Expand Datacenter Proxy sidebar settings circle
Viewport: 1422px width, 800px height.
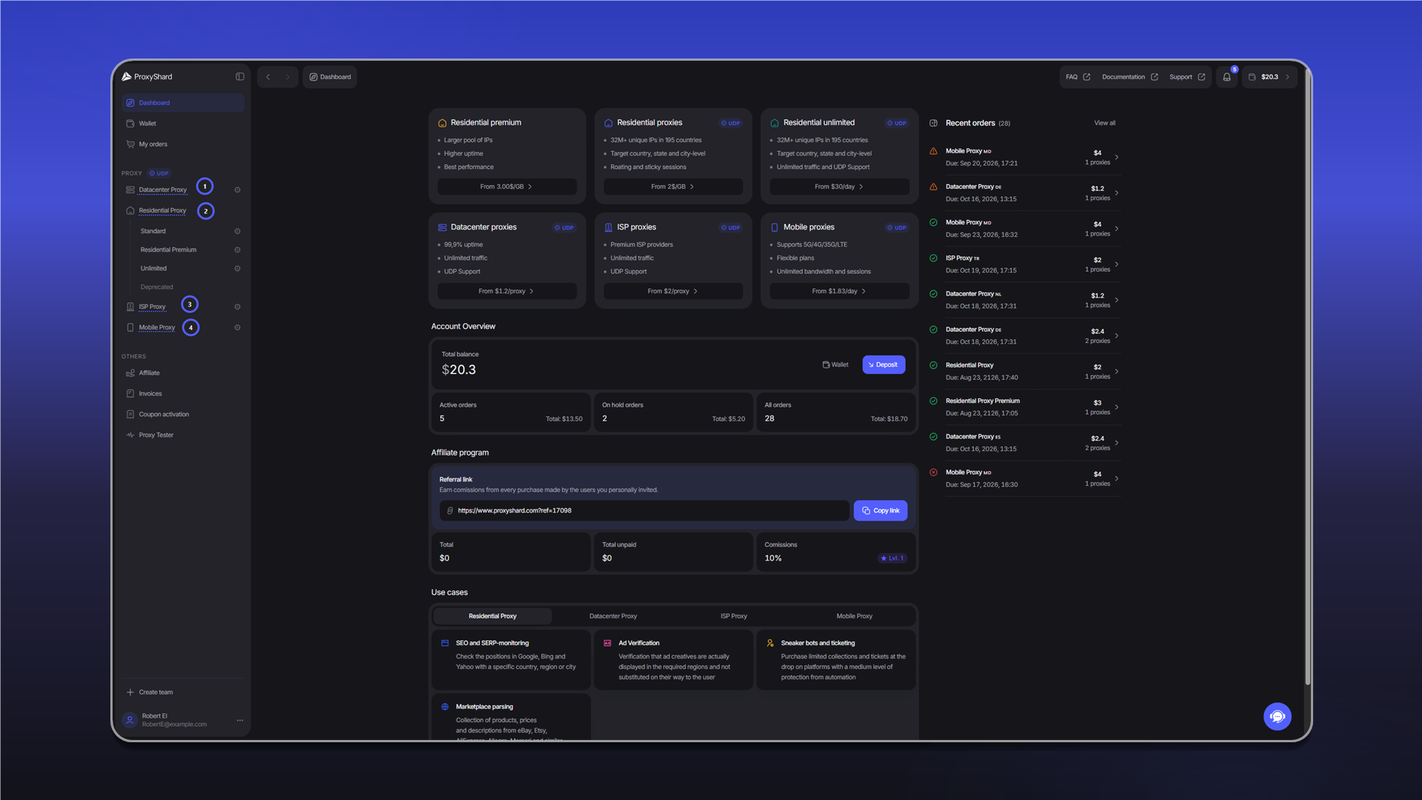pyautogui.click(x=237, y=190)
